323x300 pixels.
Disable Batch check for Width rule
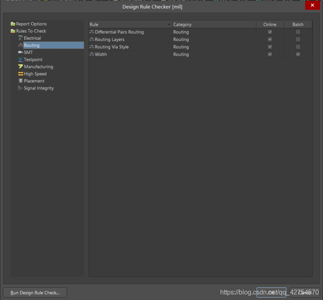[x=298, y=54]
